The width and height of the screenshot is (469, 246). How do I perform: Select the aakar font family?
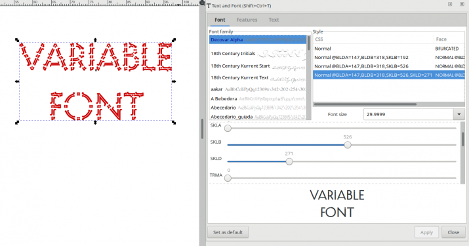(x=258, y=89)
